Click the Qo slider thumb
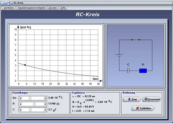The width and height of the screenshot is (173, 123). click(x=30, y=98)
